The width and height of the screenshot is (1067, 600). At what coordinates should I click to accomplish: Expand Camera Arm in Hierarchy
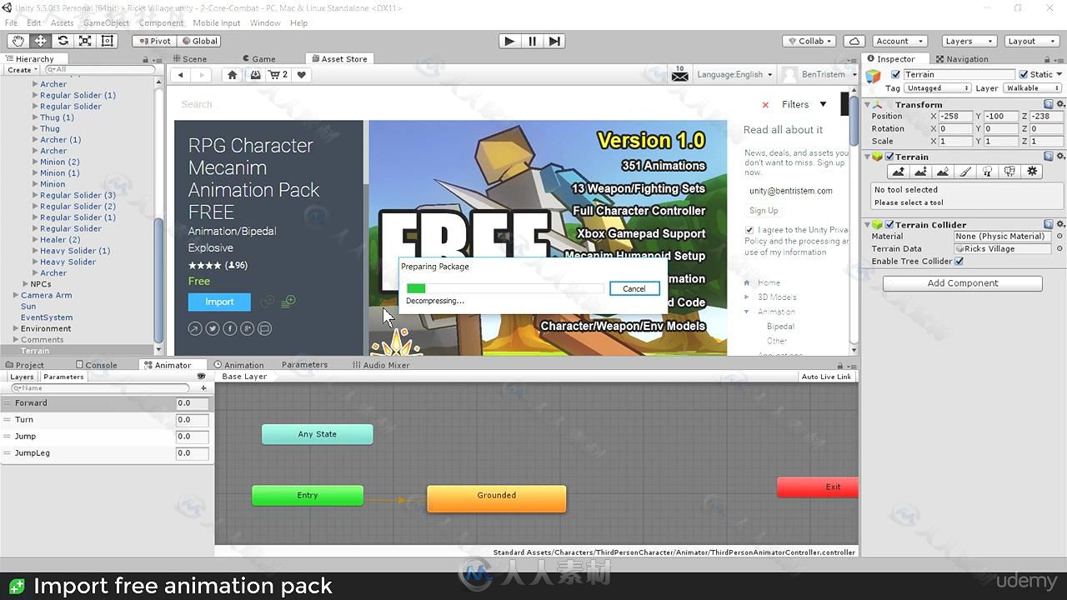(x=16, y=295)
